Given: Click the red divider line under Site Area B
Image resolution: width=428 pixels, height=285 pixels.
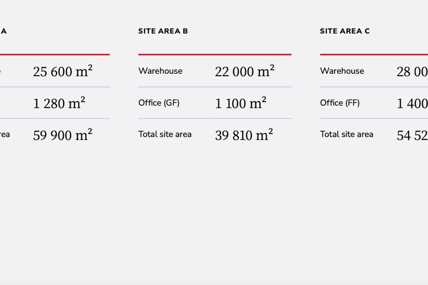Looking at the screenshot, I should coord(215,55).
